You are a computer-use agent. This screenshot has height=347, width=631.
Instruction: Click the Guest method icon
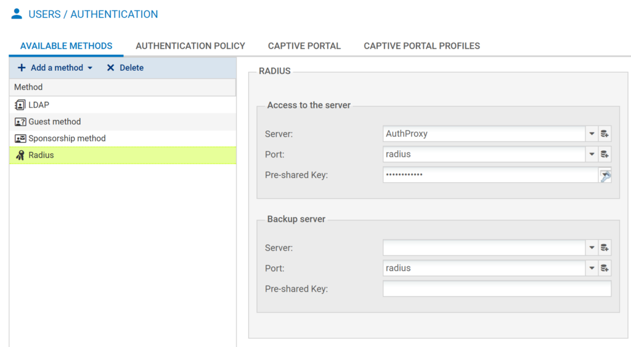click(20, 122)
